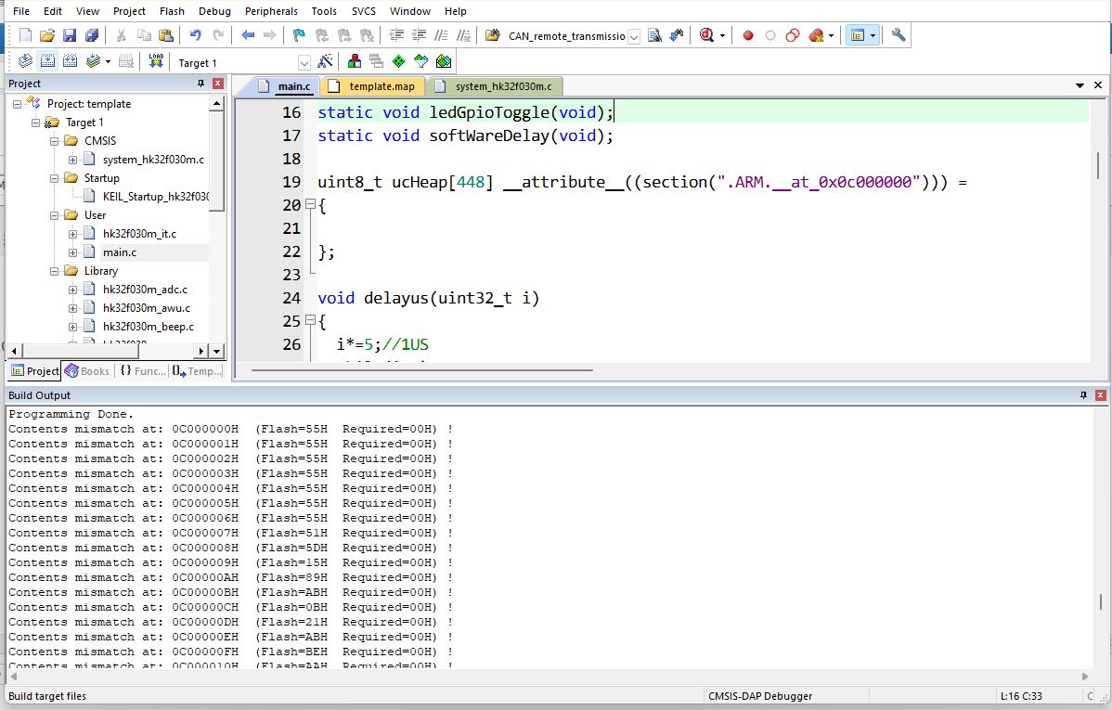
Task: Switch to template.map tab
Action: [x=374, y=86]
